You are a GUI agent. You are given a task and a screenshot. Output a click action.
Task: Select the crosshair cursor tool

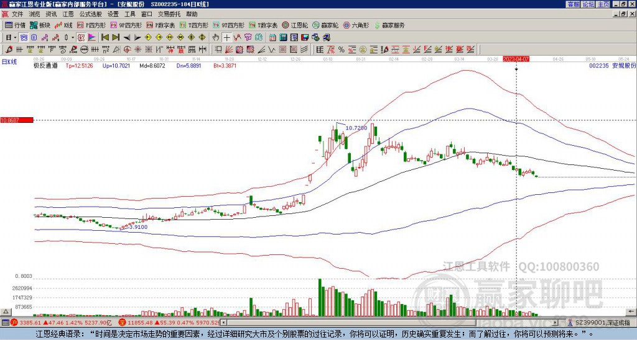[227, 37]
